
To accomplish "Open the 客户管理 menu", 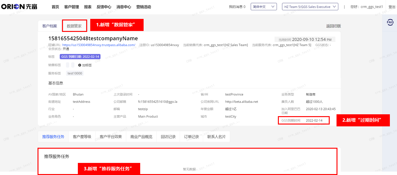I will 71,7.
